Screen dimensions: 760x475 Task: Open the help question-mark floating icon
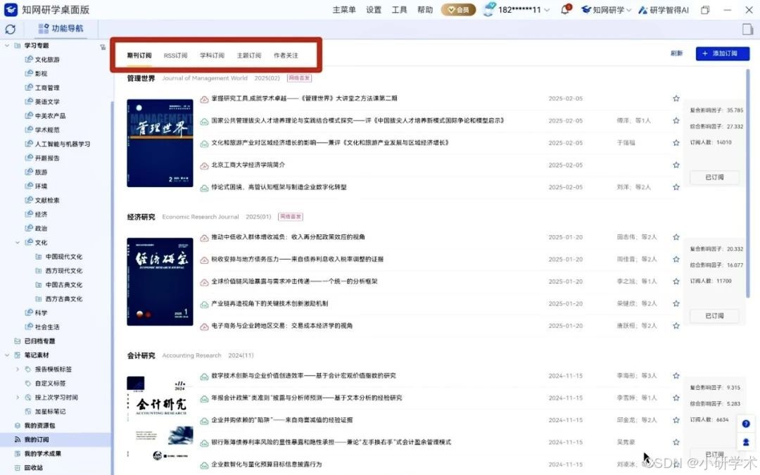coord(746,423)
